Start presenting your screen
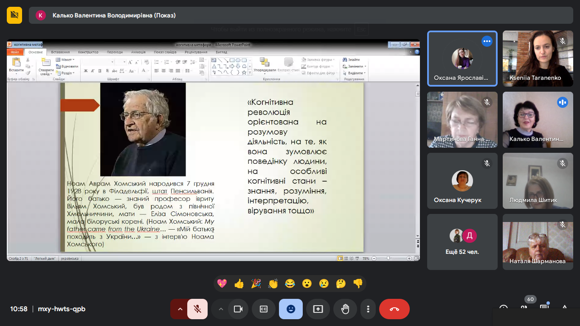This screenshot has width=580, height=326. tap(318, 309)
